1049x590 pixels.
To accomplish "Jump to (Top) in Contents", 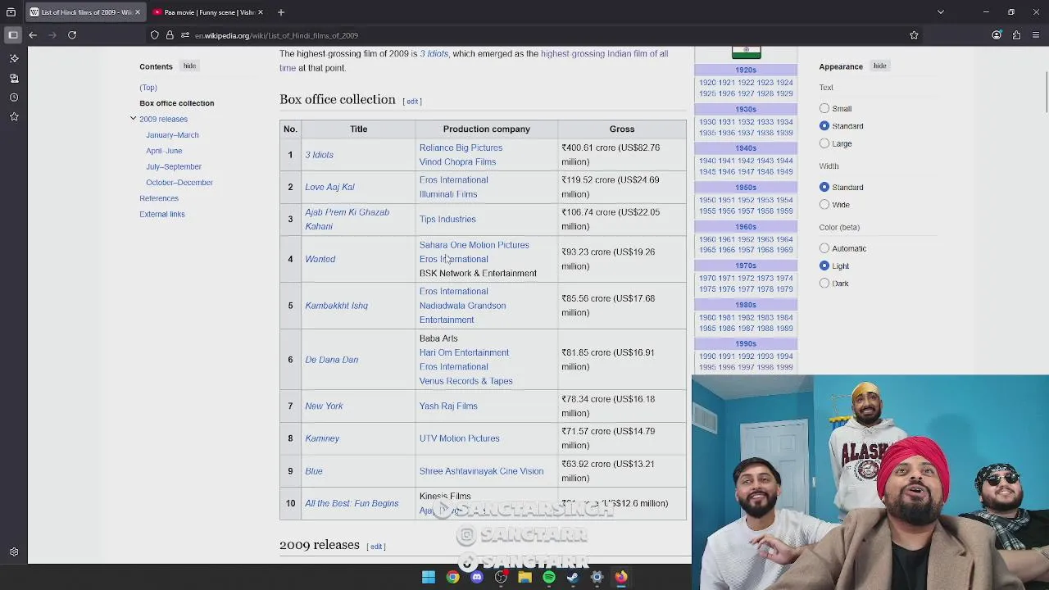I will 148,88.
